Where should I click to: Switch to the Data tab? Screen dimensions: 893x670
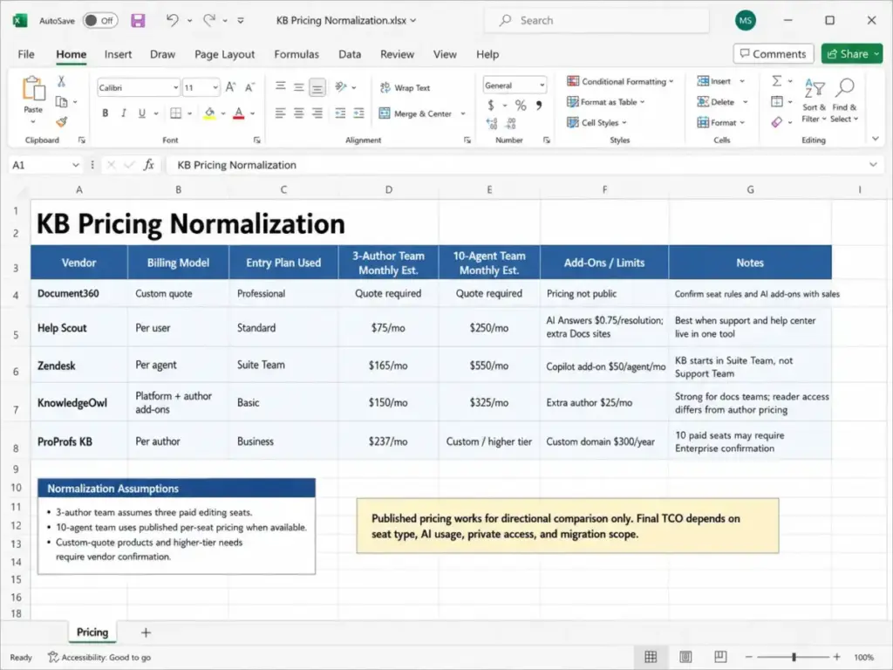tap(350, 54)
